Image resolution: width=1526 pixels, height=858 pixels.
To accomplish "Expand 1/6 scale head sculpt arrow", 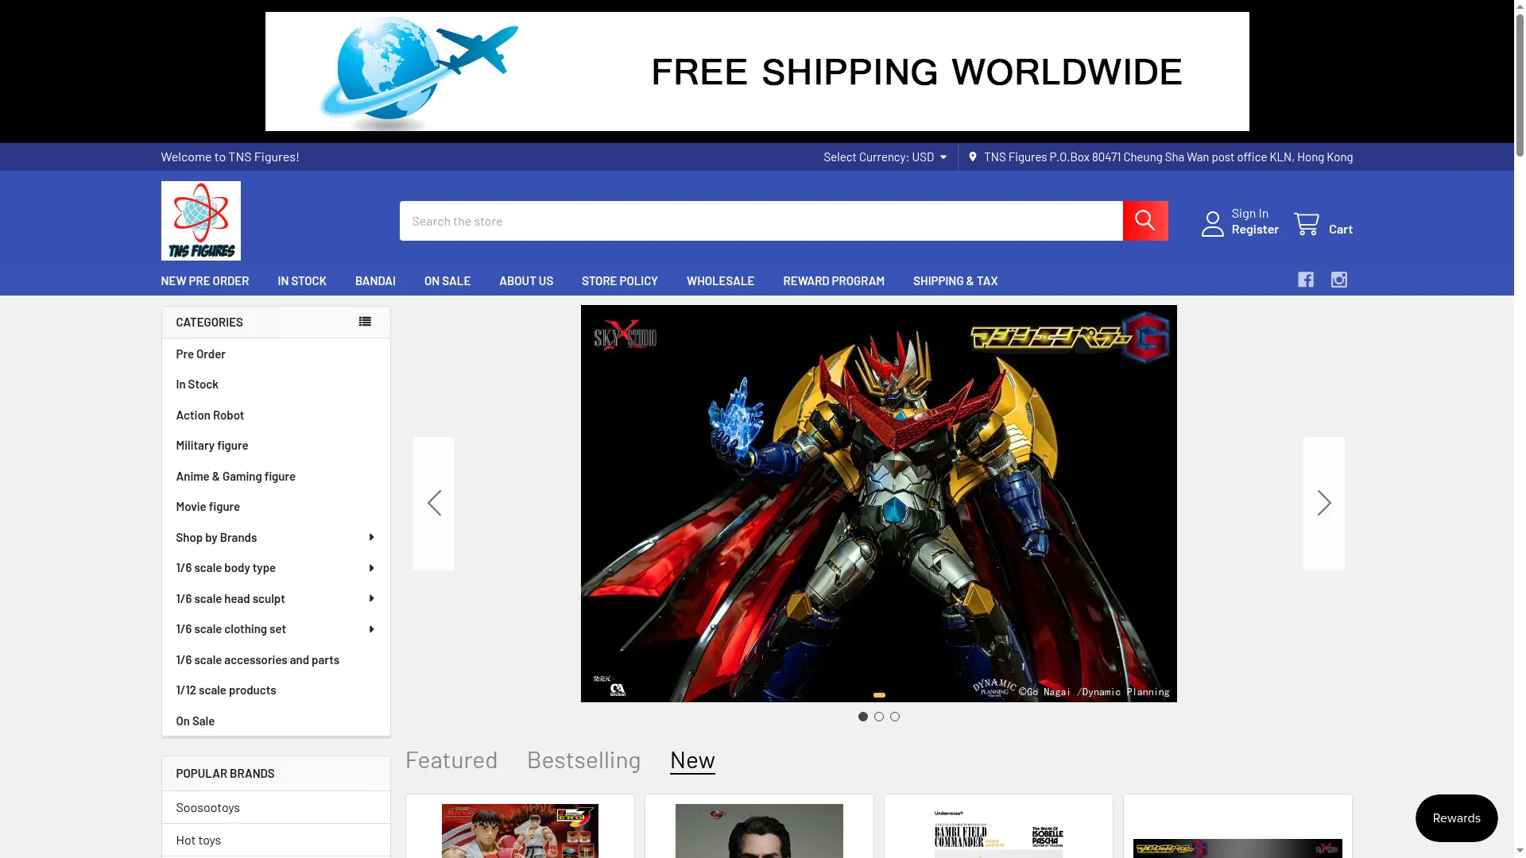I will click(371, 598).
